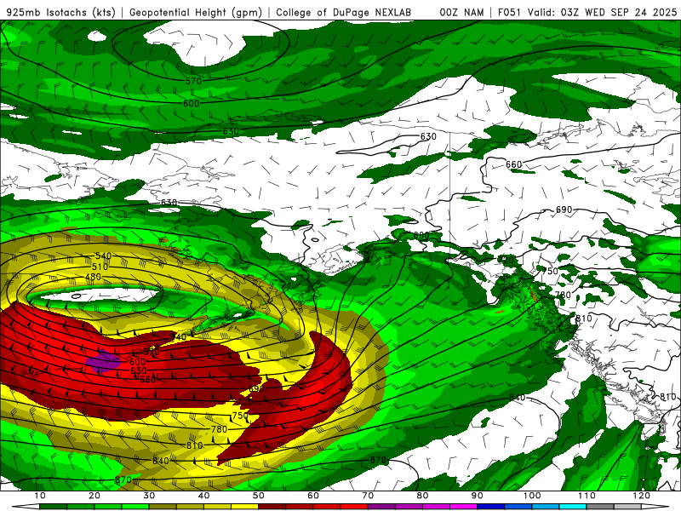Click the "00Z NAM" model run label
The width and height of the screenshot is (681, 511).
click(461, 13)
